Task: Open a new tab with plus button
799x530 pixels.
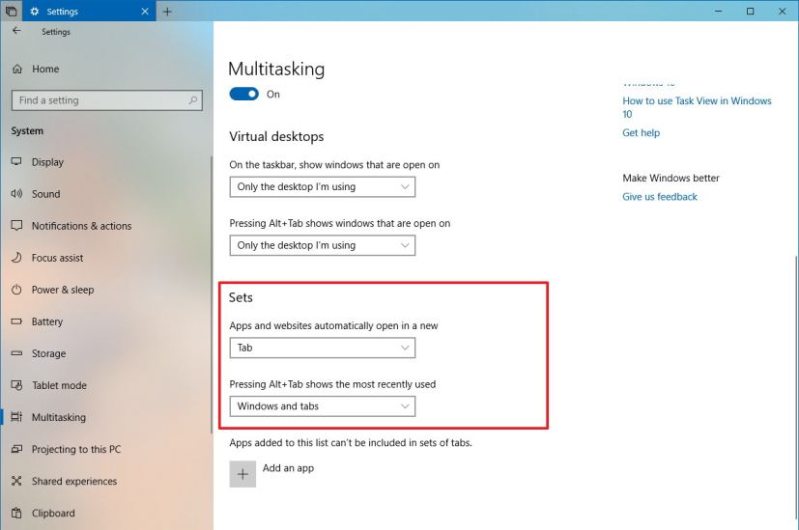Action: (x=167, y=12)
